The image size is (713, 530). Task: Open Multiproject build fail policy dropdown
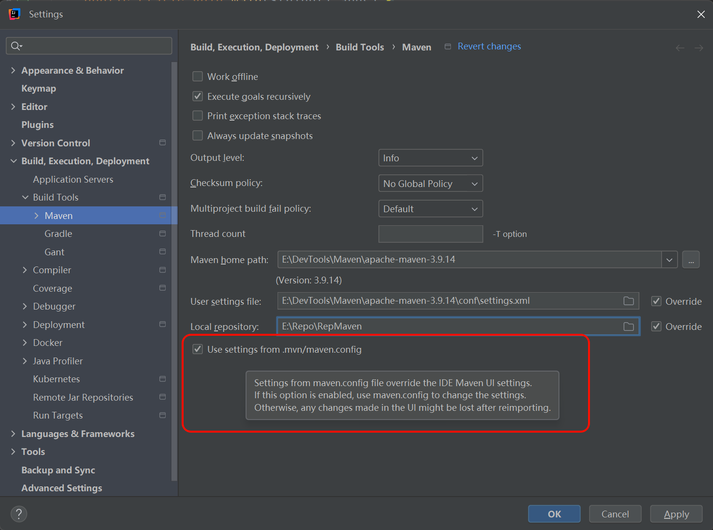click(431, 209)
